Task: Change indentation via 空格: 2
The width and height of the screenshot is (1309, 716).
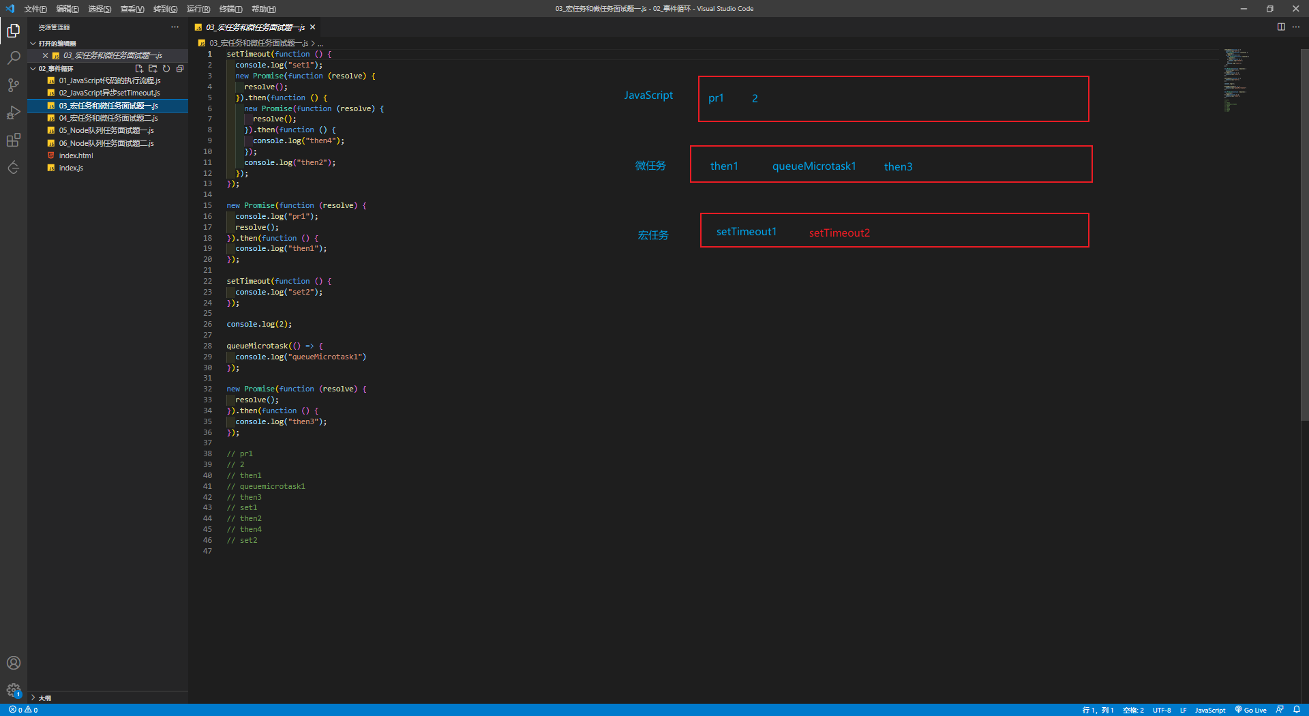Action: pyautogui.click(x=1133, y=710)
